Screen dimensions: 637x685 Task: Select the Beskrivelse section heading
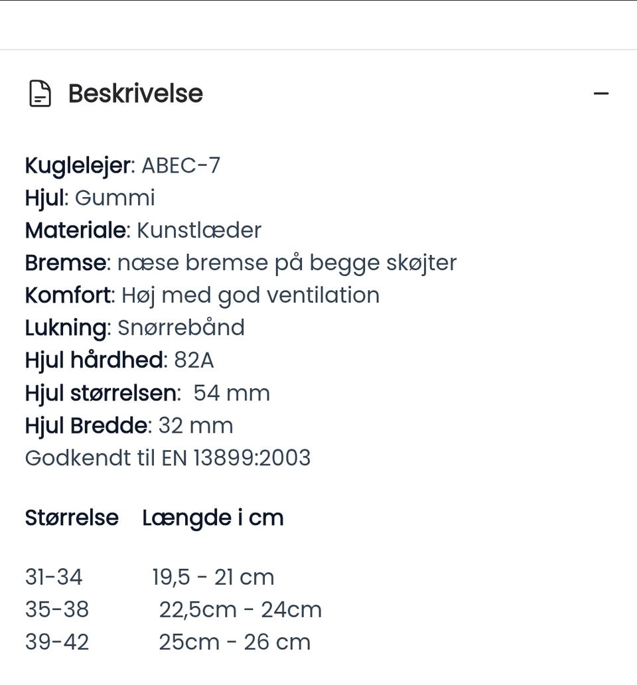(x=135, y=94)
